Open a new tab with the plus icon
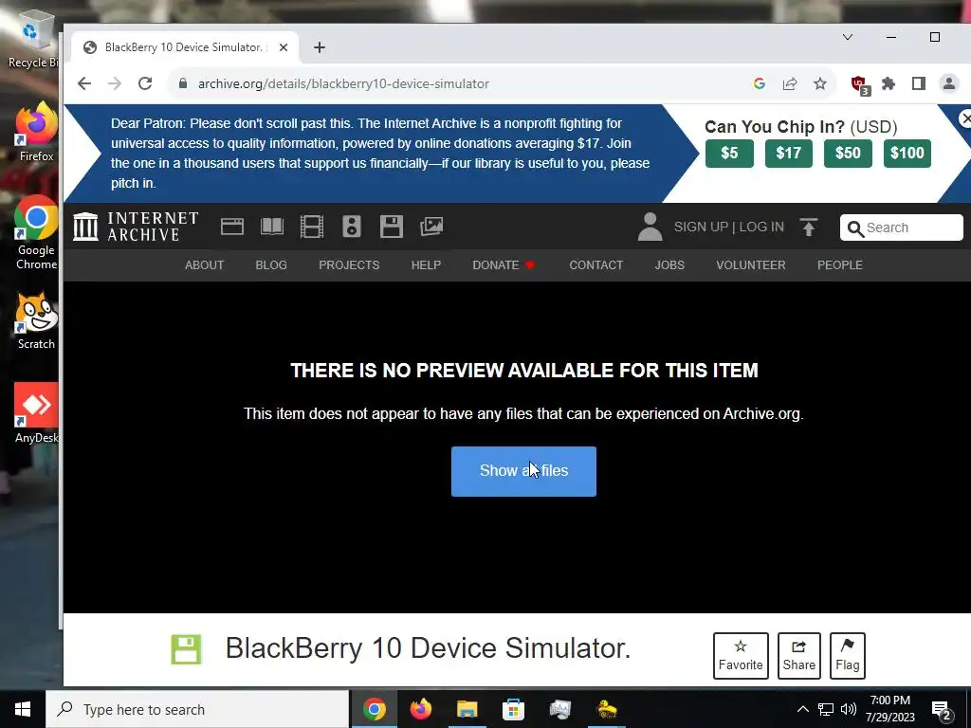The width and height of the screenshot is (971, 728). coord(320,47)
